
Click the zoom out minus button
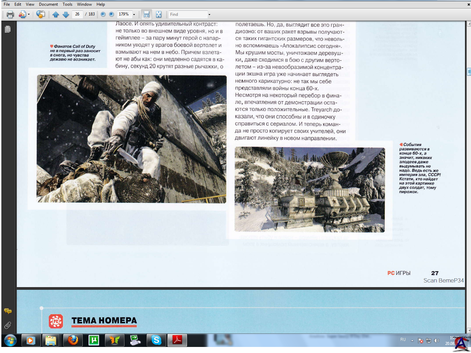tap(103, 14)
